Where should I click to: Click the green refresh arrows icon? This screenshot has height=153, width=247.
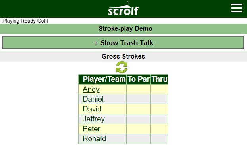(122, 67)
